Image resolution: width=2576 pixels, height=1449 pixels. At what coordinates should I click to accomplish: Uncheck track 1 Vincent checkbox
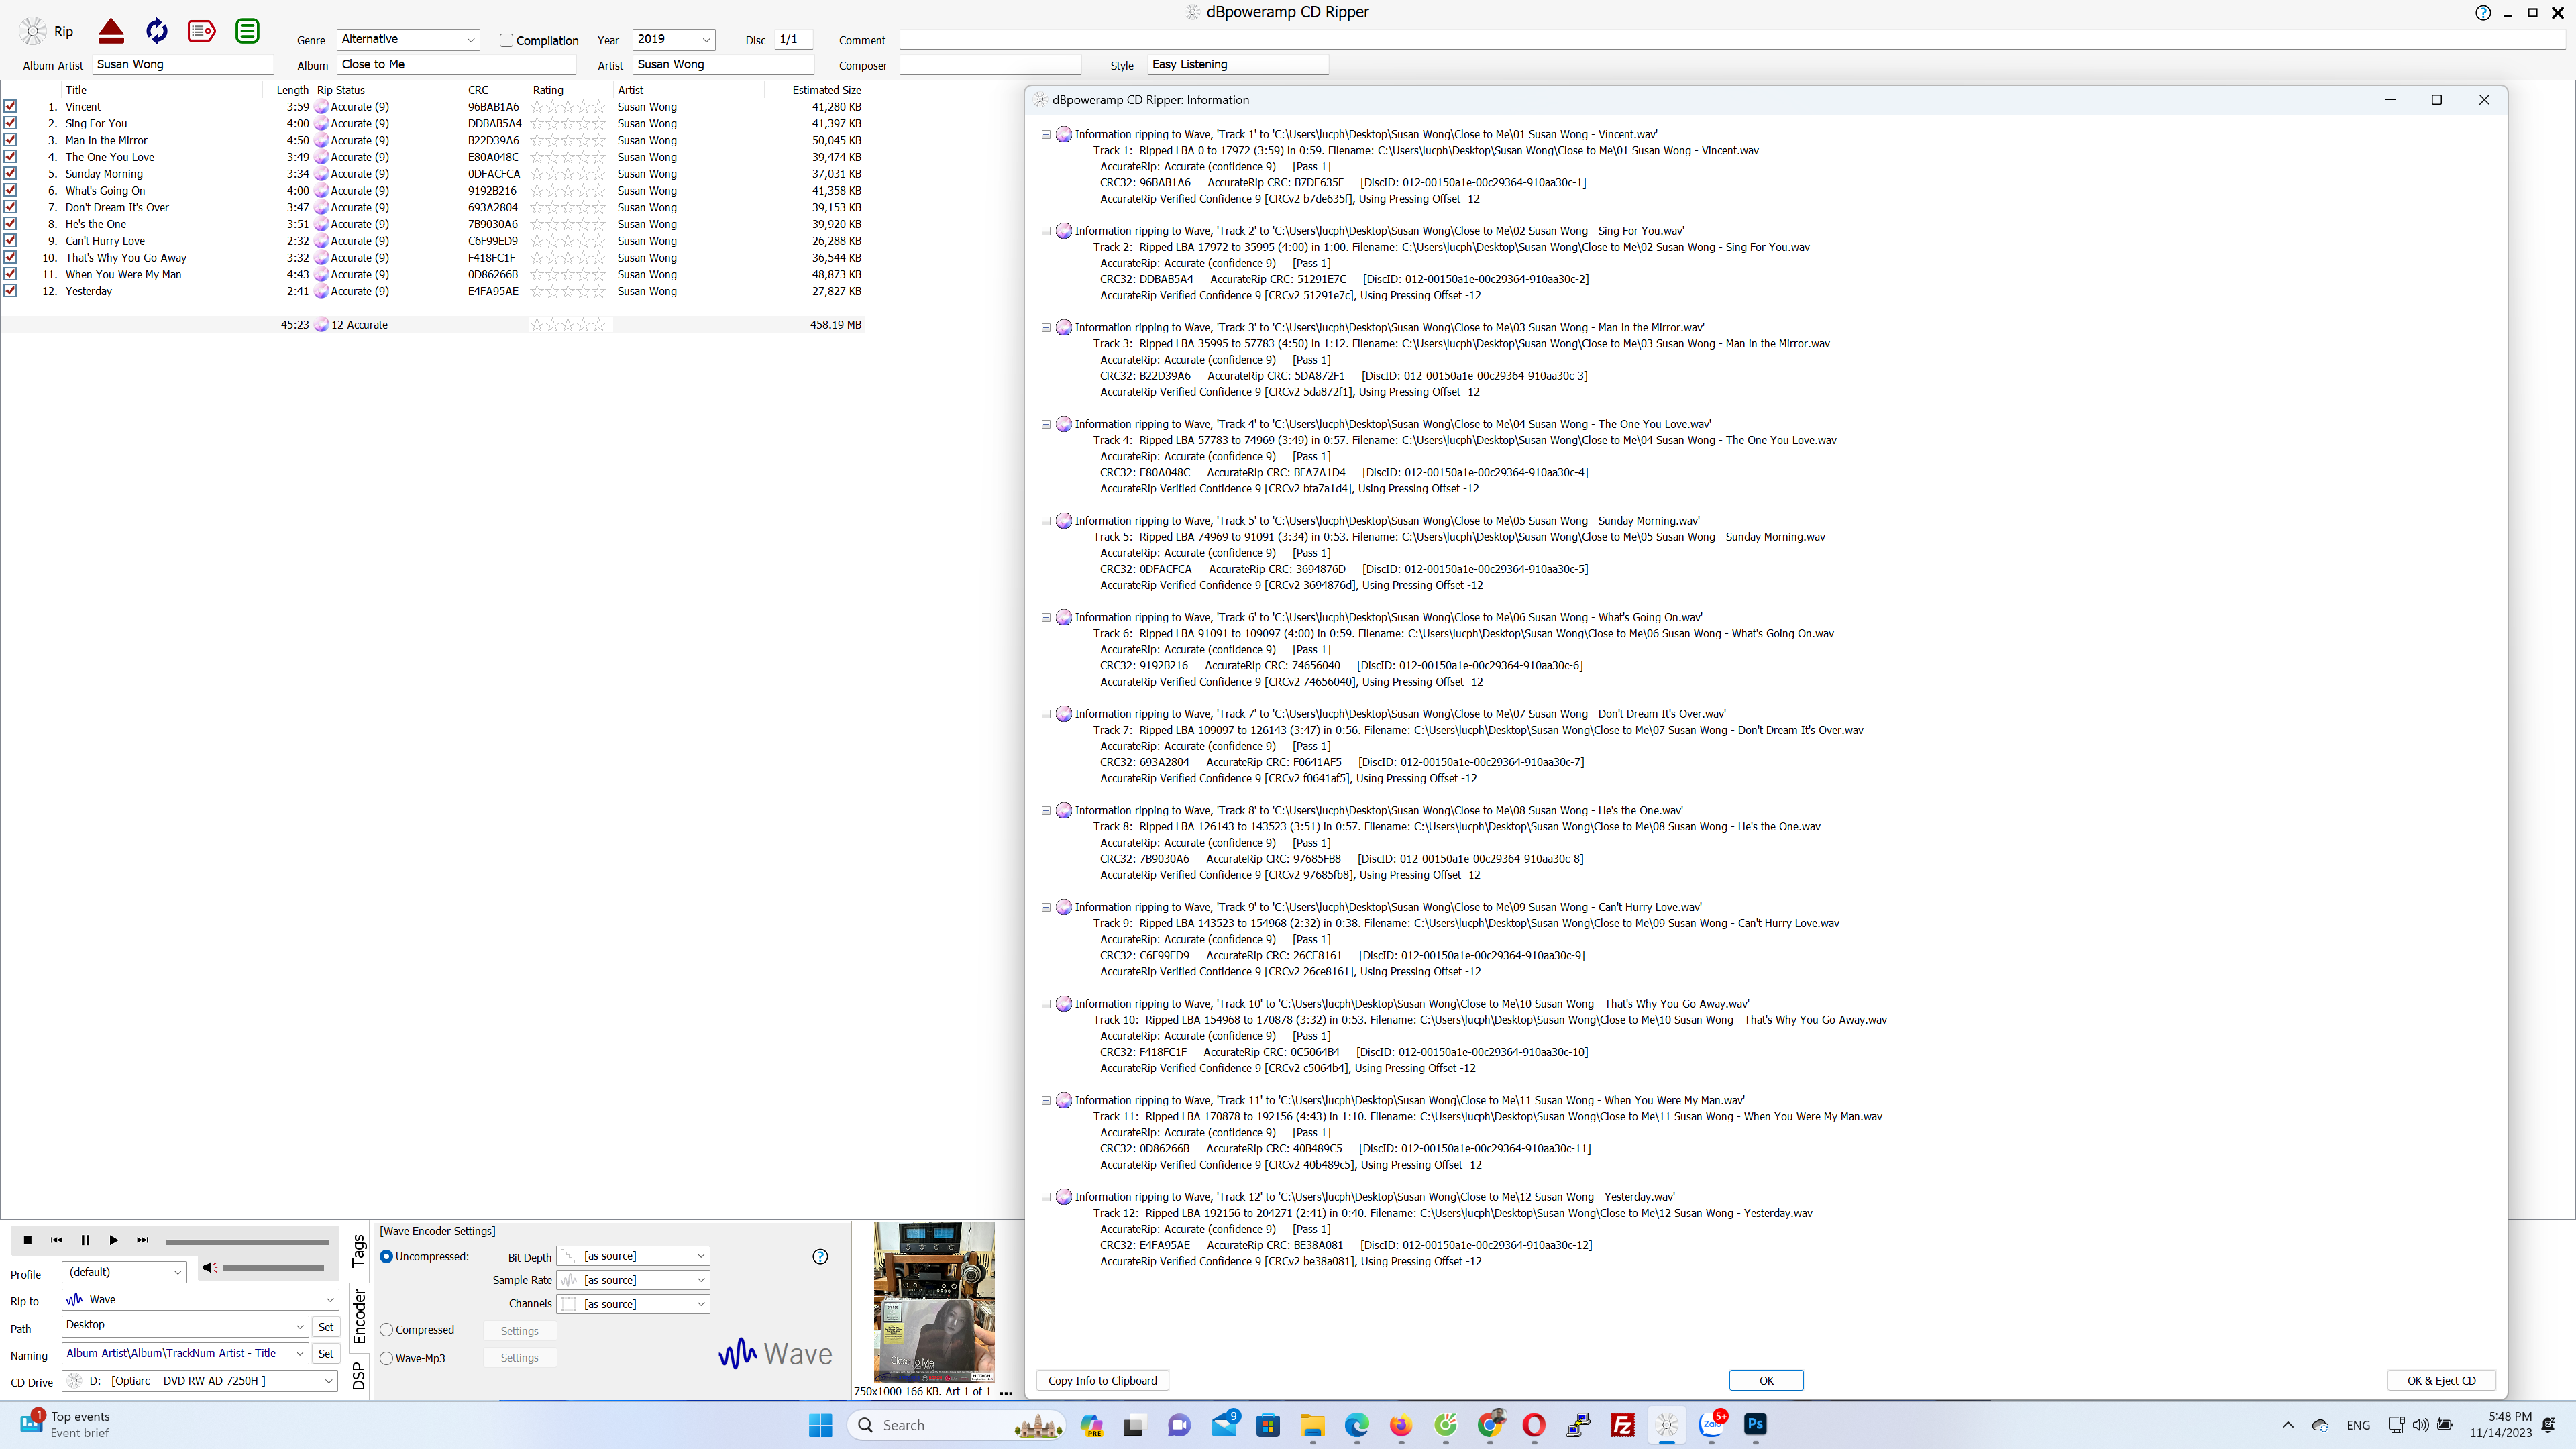coord(10,106)
